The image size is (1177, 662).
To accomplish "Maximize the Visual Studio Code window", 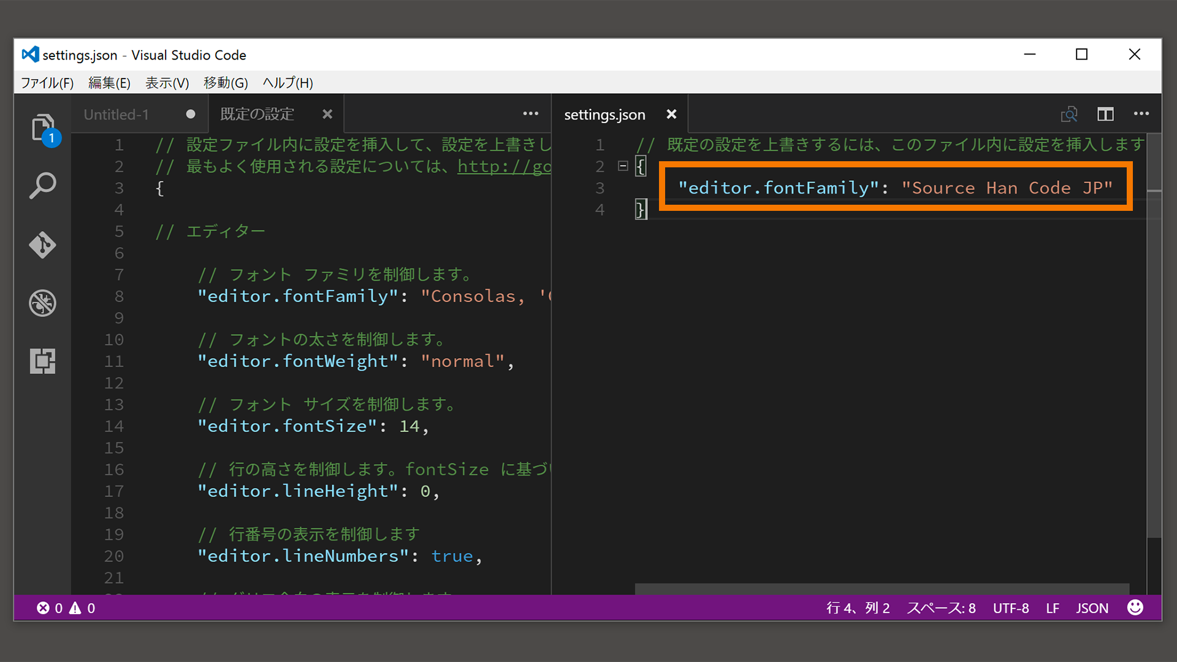I will (1082, 55).
